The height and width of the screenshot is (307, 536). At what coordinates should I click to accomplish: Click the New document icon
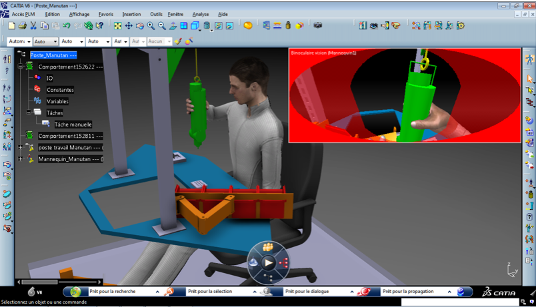(x=11, y=26)
